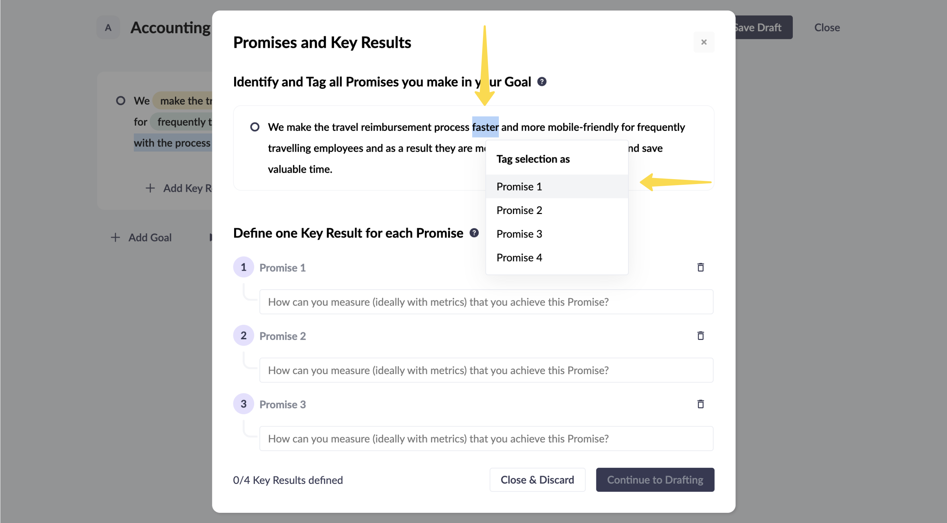Viewport: 947px width, 523px height.
Task: Open help icon beside Key Result heading
Action: pos(474,233)
